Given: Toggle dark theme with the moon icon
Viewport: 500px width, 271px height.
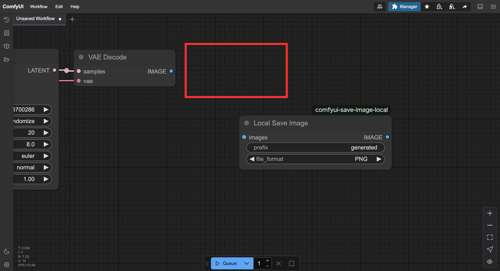Looking at the screenshot, I should click(x=6, y=251).
